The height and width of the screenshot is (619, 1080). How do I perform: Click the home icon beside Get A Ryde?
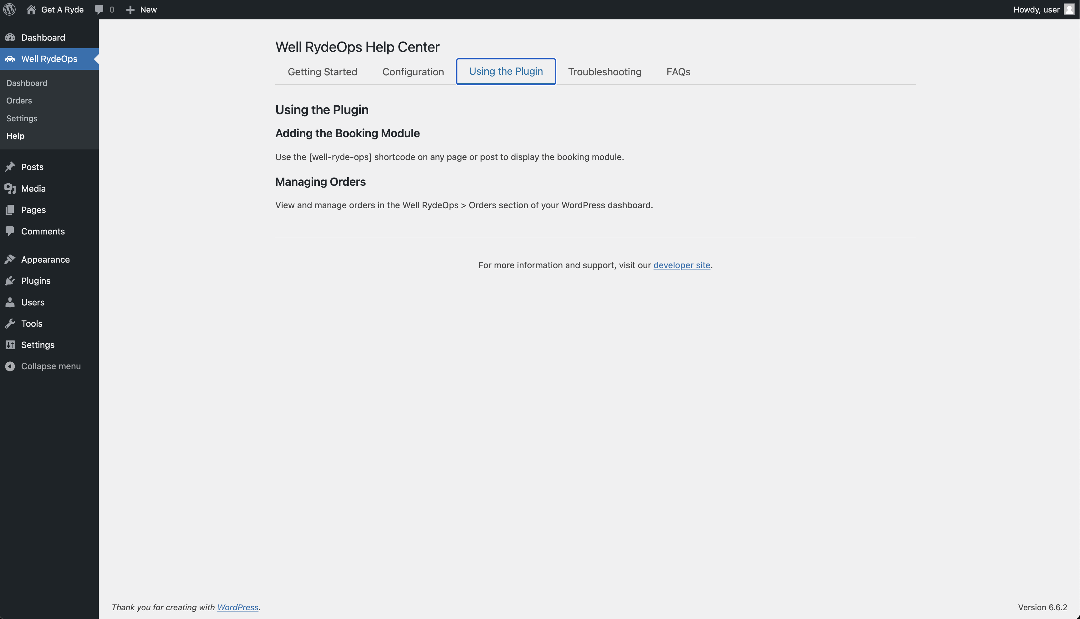tap(31, 9)
